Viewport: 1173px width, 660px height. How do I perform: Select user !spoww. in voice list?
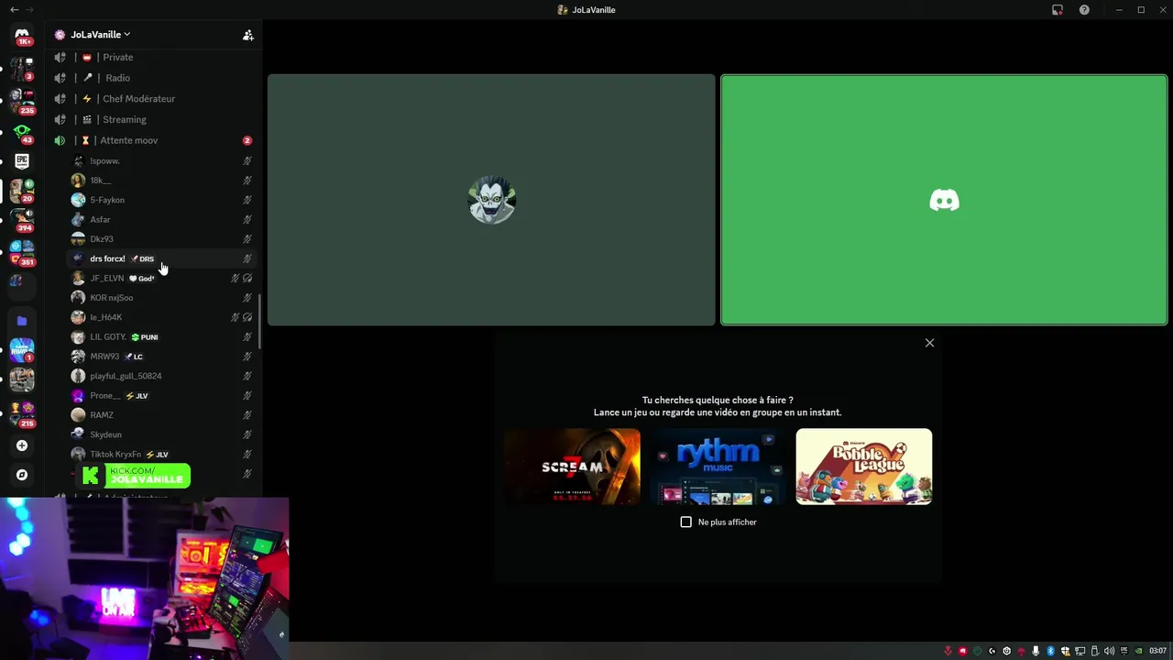pos(163,161)
